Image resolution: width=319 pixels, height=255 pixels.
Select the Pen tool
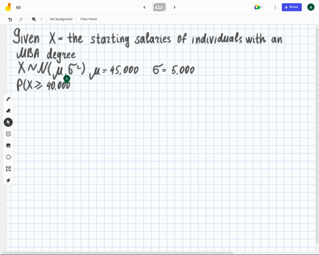point(9,99)
